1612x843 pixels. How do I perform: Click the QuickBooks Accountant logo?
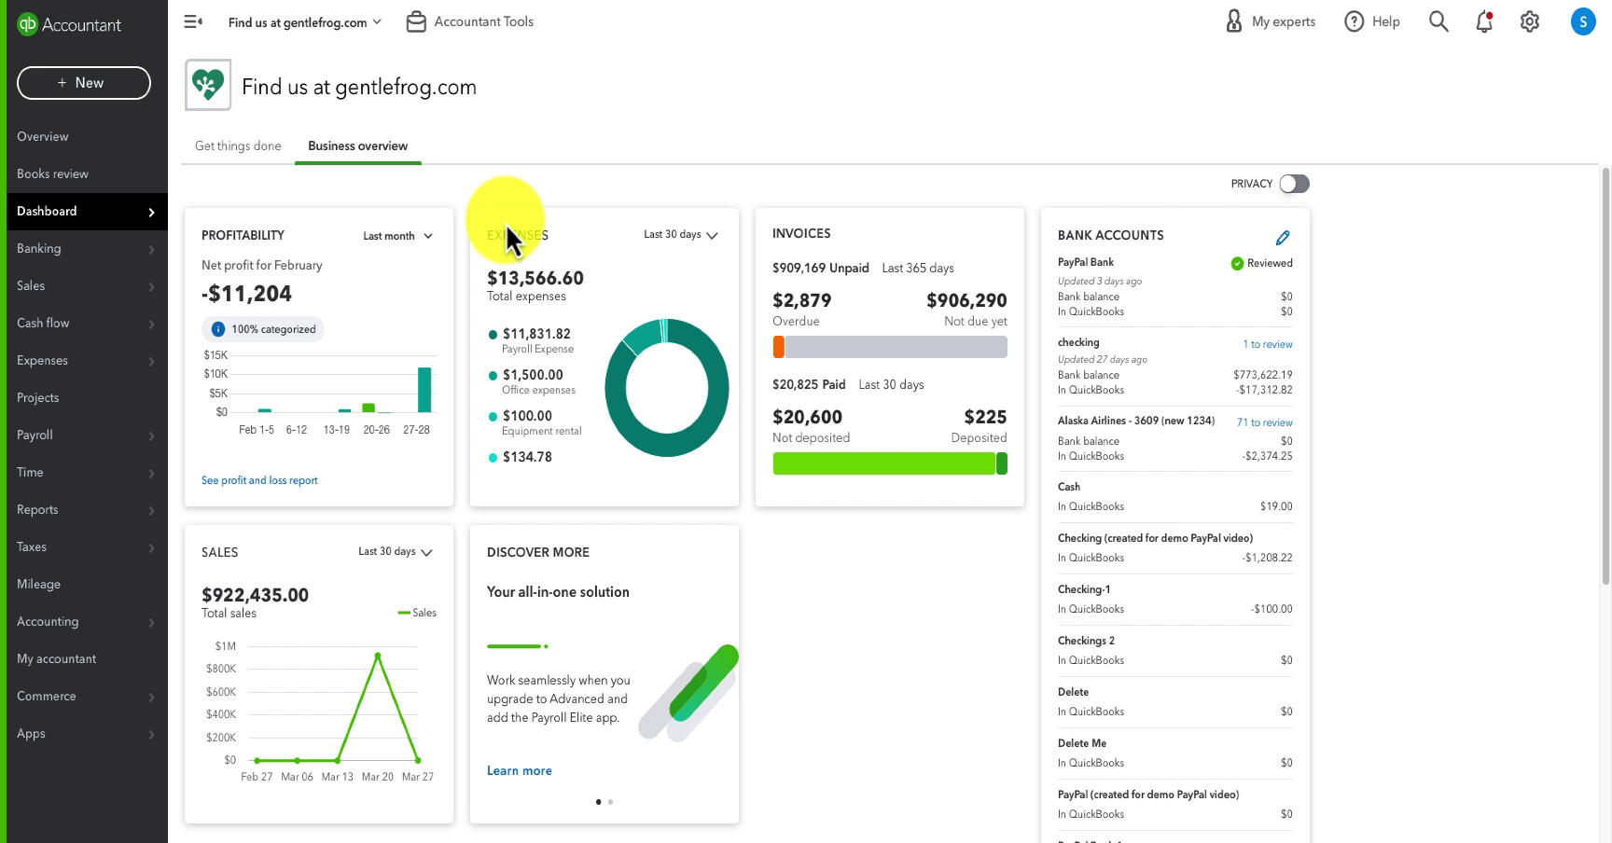[x=69, y=24]
